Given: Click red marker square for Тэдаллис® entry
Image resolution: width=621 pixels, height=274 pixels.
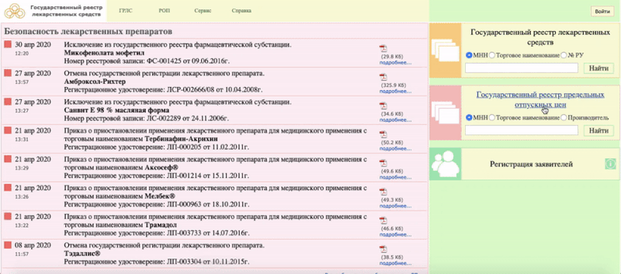Looking at the screenshot, I should [7, 245].
